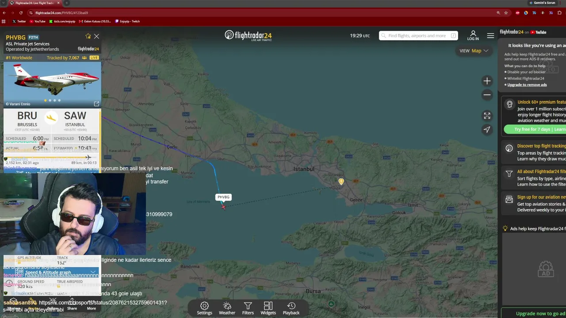Open the Flightradar24 on YouTube link
Viewport: 566px width, 318px height.
tap(523, 32)
